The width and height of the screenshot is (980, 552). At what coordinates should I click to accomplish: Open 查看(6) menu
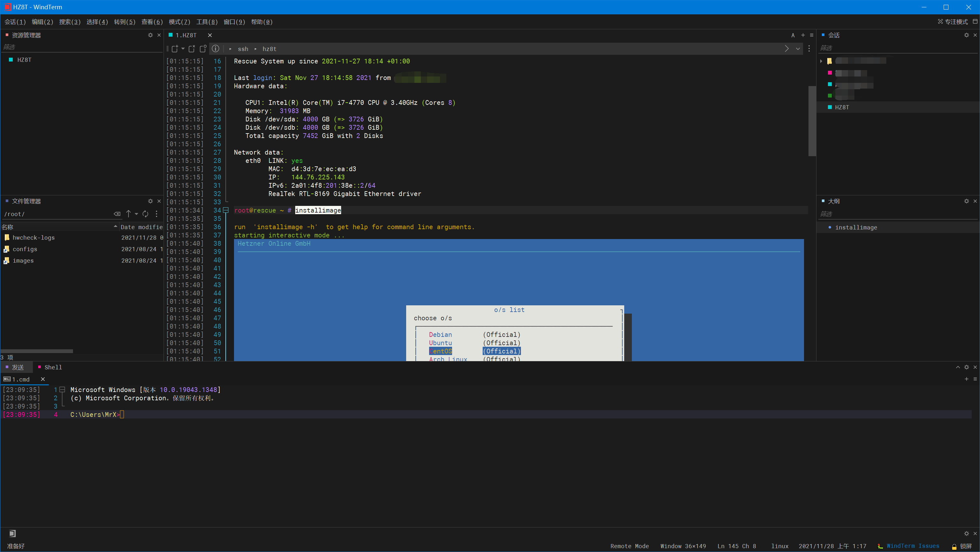coord(152,22)
